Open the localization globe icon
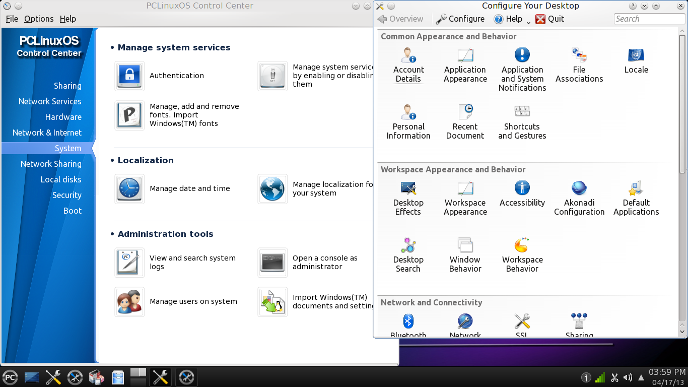 click(272, 189)
